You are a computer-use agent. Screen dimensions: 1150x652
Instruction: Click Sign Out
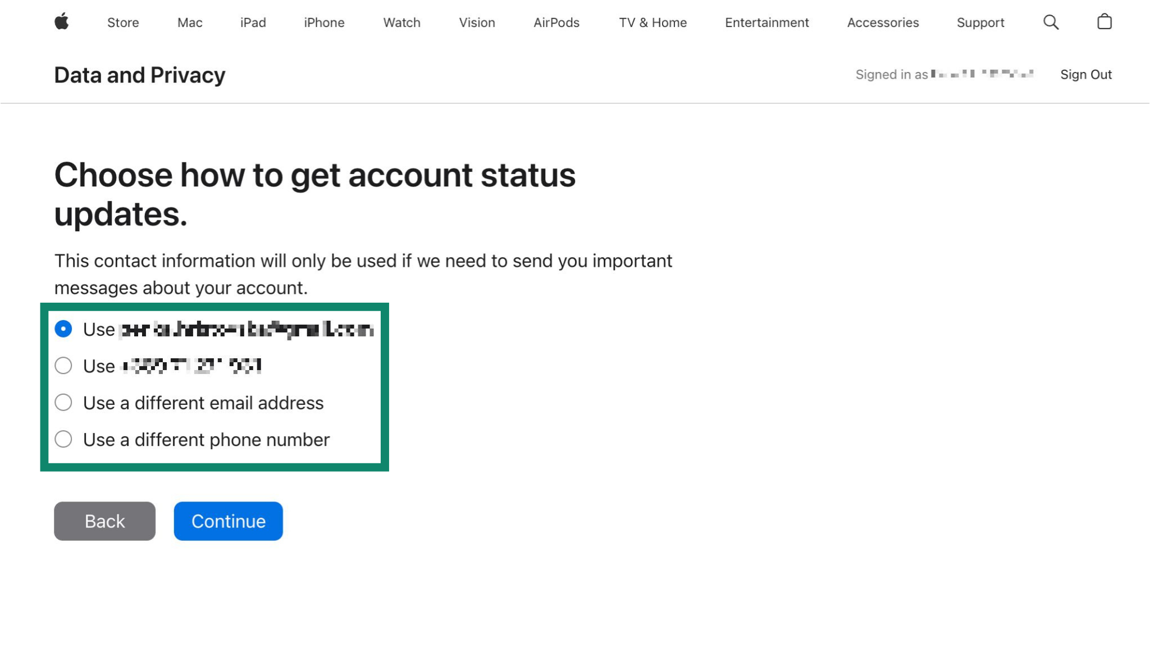tap(1086, 74)
